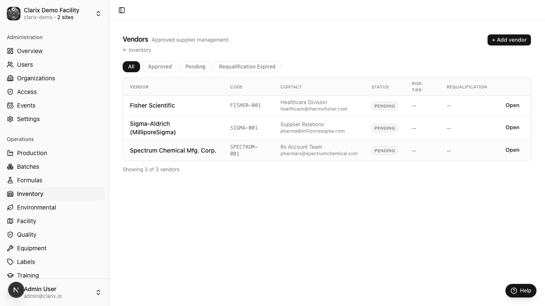545x306 pixels.
Task: Open Environmental monitoring
Action: pyautogui.click(x=54, y=207)
